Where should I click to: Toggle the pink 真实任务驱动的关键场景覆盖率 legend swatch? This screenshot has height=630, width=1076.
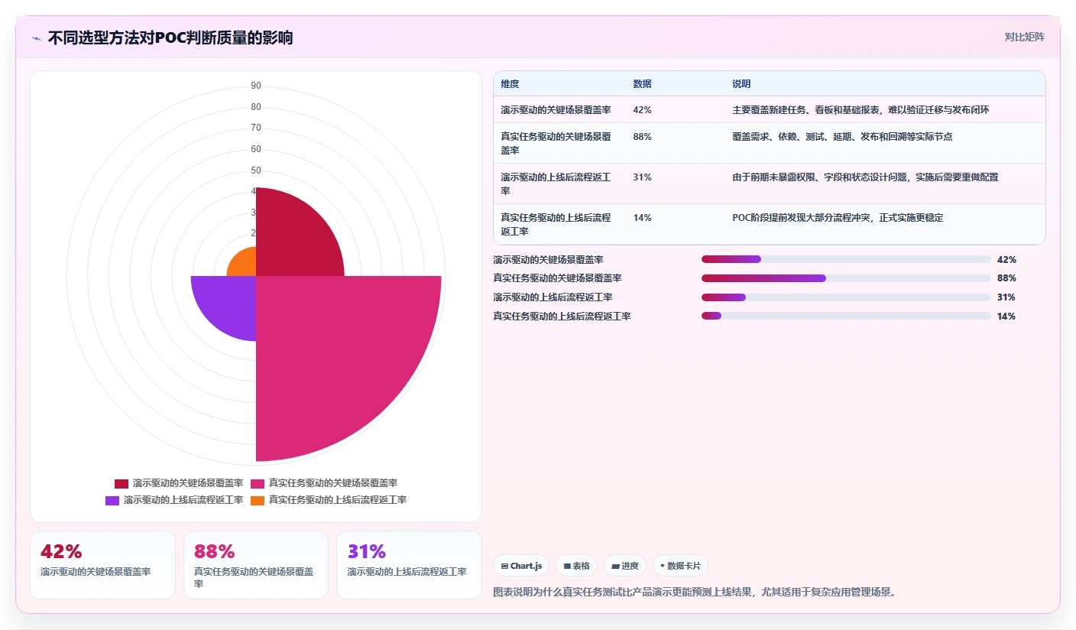258,483
